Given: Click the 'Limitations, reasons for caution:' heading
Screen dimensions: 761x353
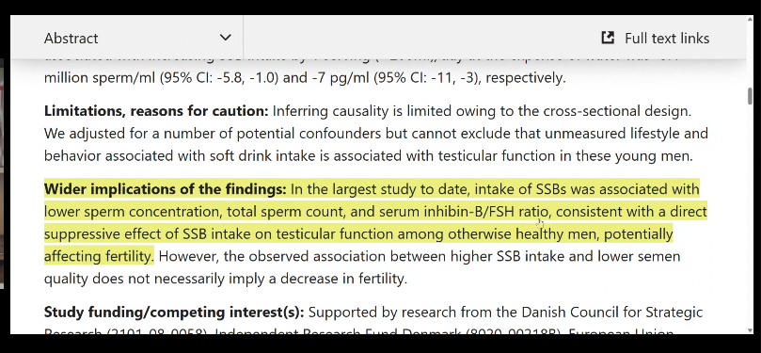Looking at the screenshot, I should point(156,111).
